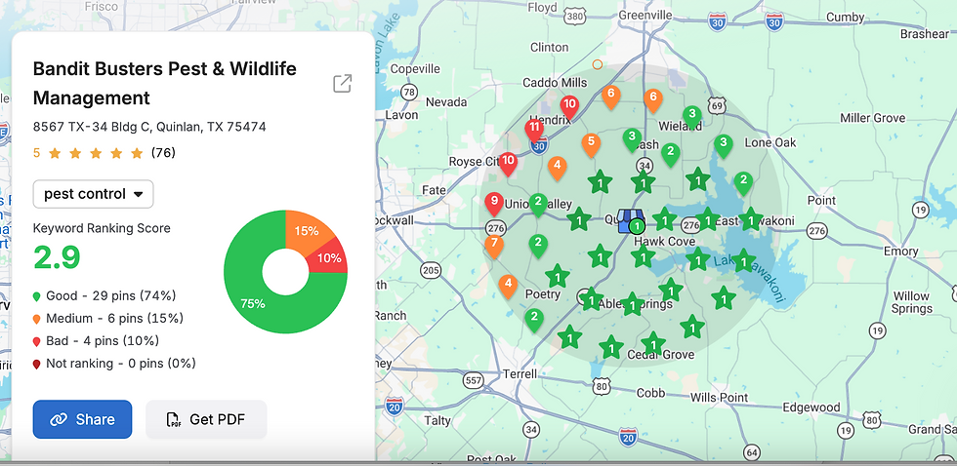Screen dimensions: 957x466
Task: Open the pest control keyword dropdown
Action: 94,194
